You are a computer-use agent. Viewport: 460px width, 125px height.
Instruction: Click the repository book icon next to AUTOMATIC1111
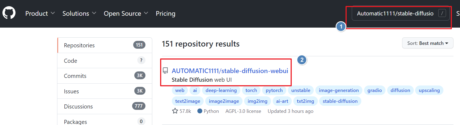point(165,71)
